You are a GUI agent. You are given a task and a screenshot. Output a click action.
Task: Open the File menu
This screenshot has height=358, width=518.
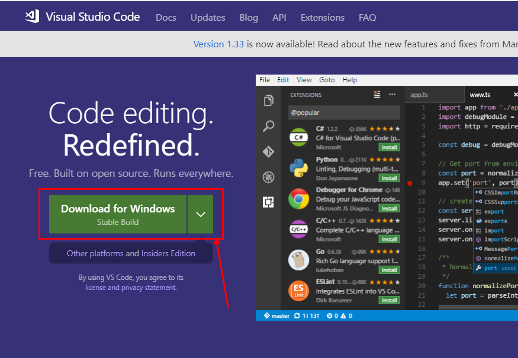(x=265, y=80)
